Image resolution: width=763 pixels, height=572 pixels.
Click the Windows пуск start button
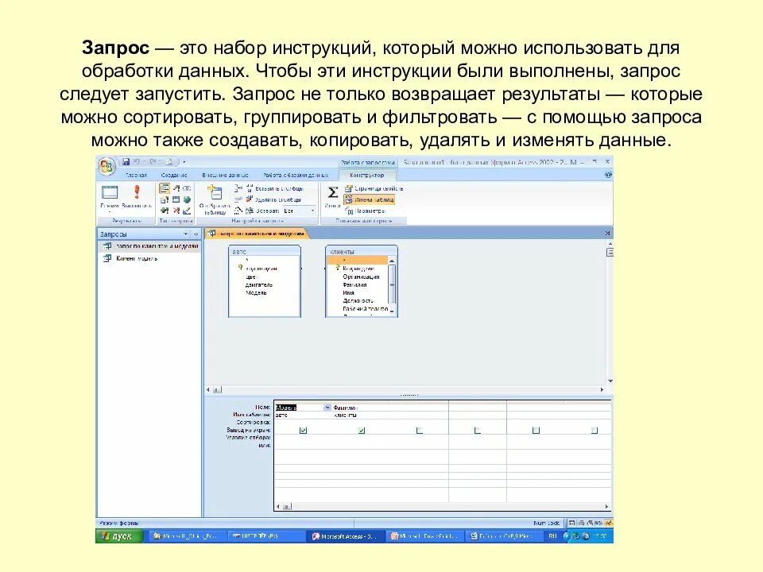pos(119,536)
